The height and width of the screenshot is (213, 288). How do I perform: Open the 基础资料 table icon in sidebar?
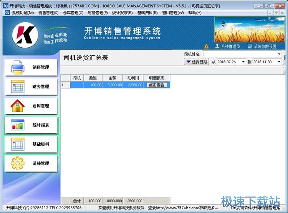(18, 144)
